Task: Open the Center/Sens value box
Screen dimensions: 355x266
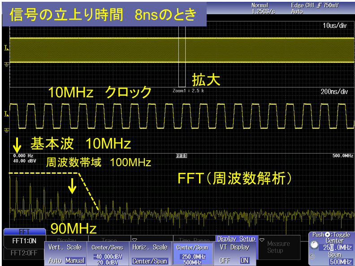Action: (108, 259)
